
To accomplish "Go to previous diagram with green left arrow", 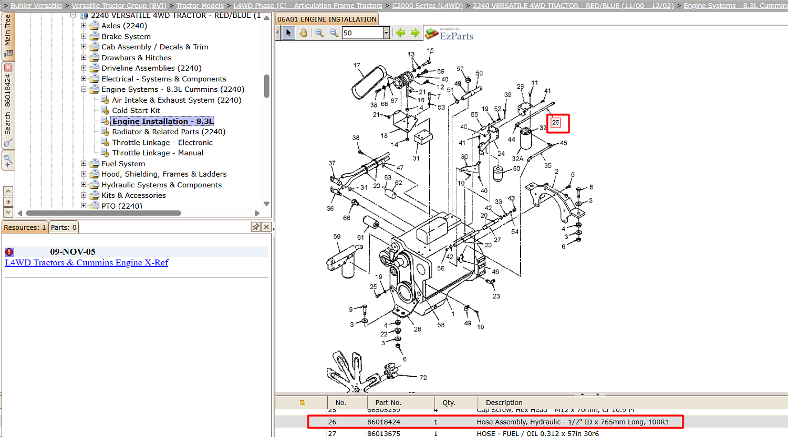I will click(x=401, y=33).
